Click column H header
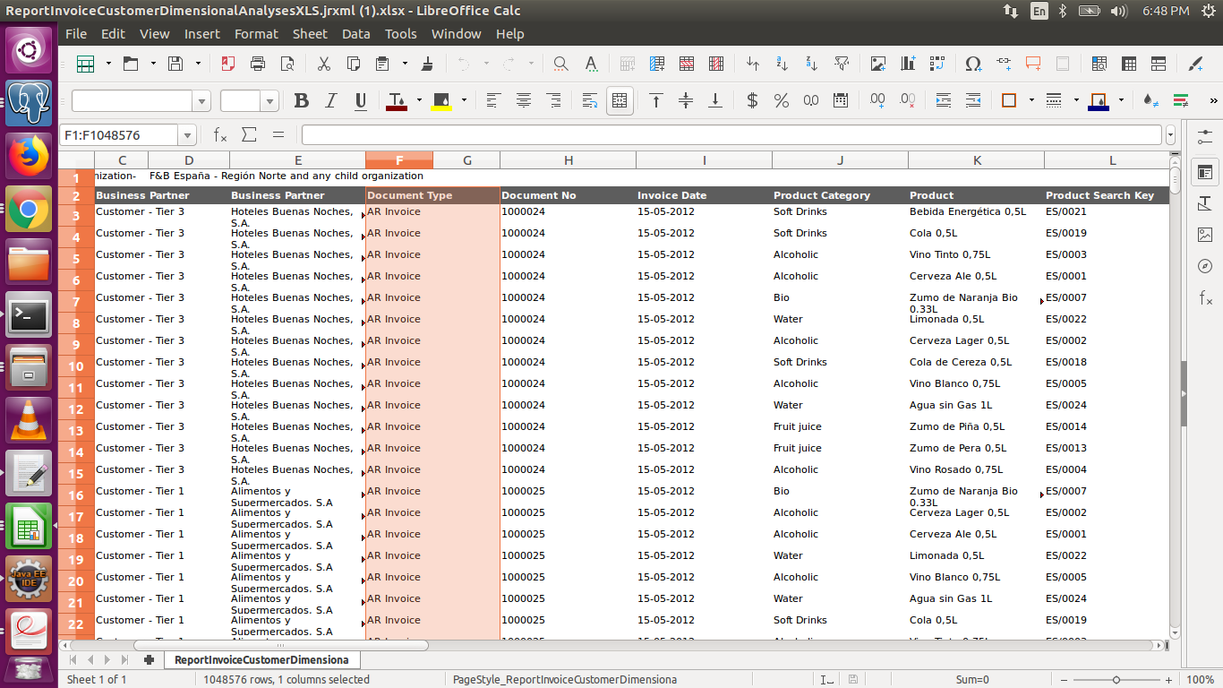 [x=569, y=160]
